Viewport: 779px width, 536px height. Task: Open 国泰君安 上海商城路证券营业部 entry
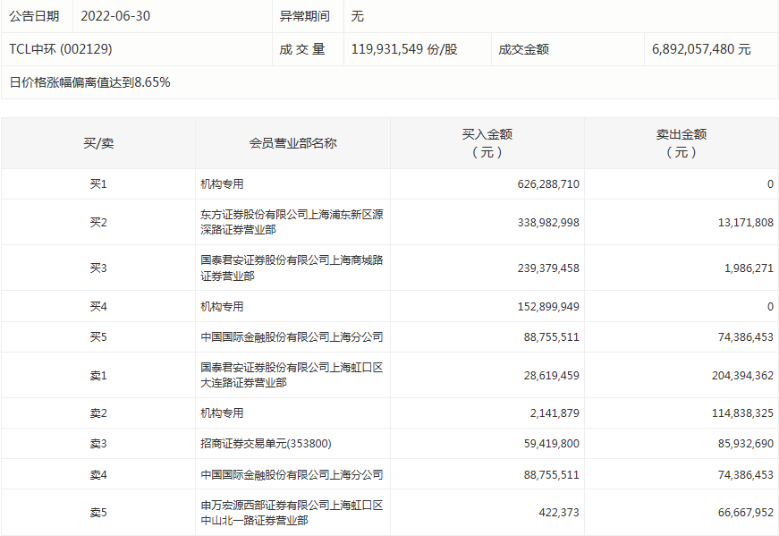(292, 268)
